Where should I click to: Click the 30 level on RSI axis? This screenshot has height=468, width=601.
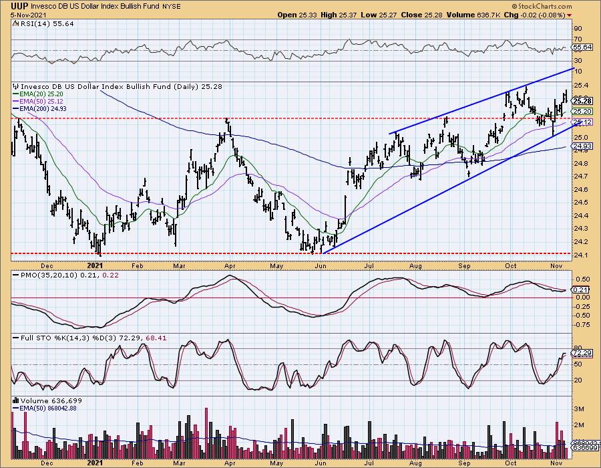pyautogui.click(x=578, y=61)
